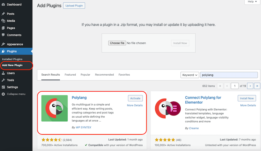Open the Help dropdown tab

(x=252, y=2)
